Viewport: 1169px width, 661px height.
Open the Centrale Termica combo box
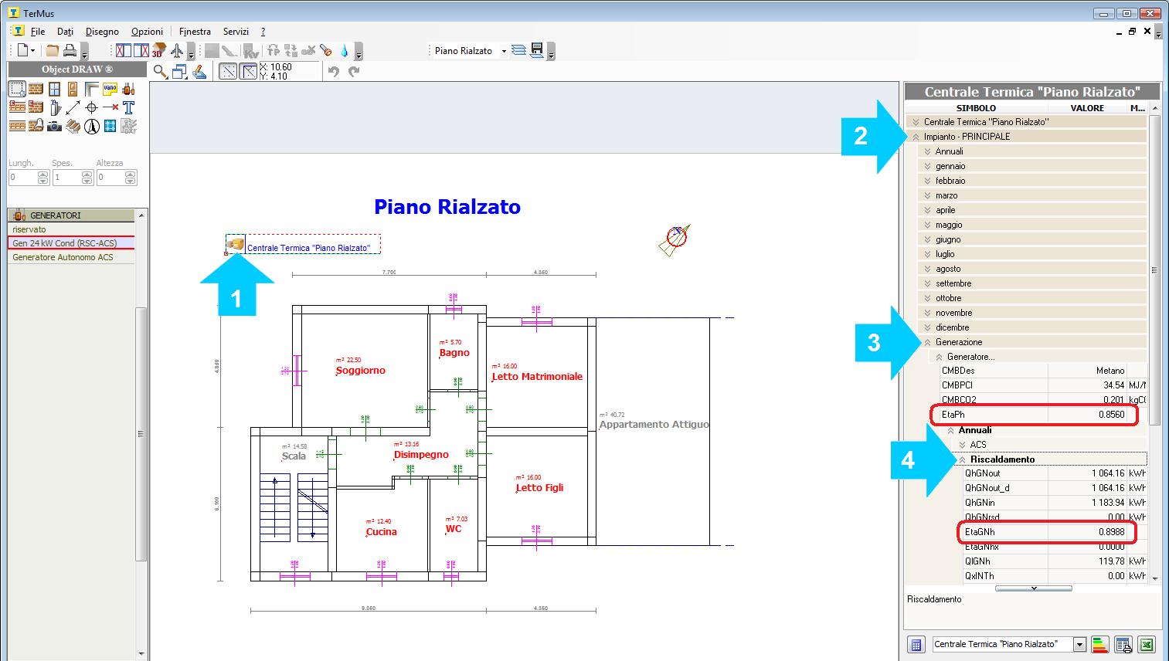[1079, 645]
